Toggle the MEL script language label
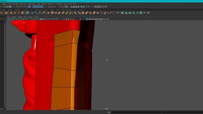The height and width of the screenshot is (114, 203). tap(109, 112)
